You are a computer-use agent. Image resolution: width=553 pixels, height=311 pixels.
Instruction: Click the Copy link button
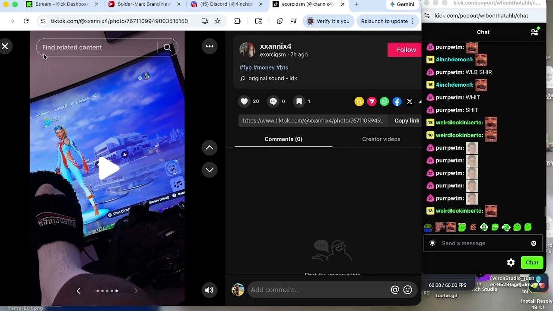click(x=407, y=121)
